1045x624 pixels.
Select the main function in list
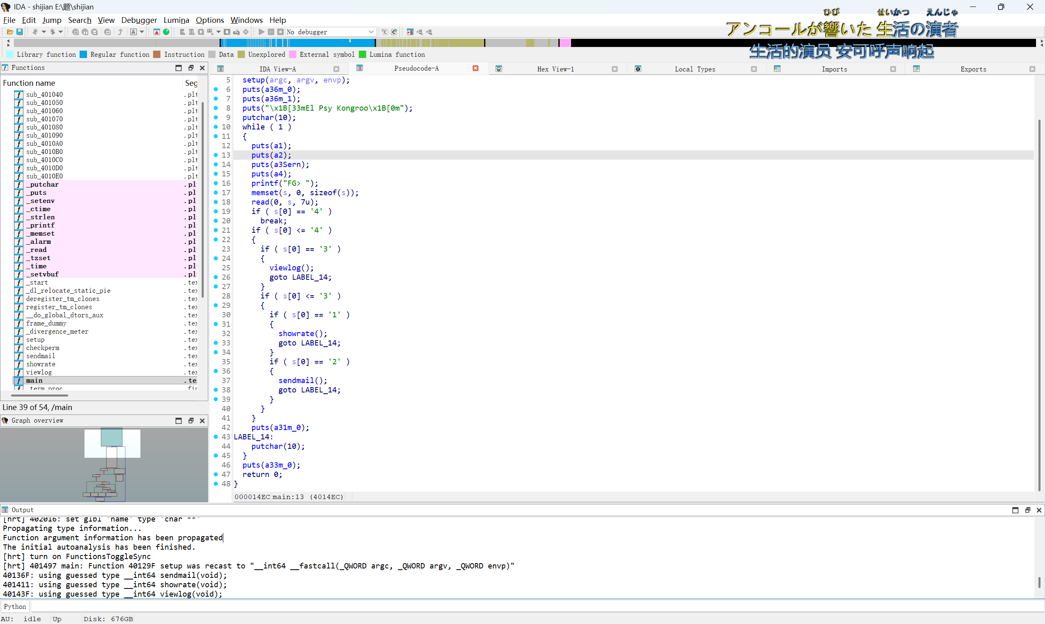click(105, 381)
